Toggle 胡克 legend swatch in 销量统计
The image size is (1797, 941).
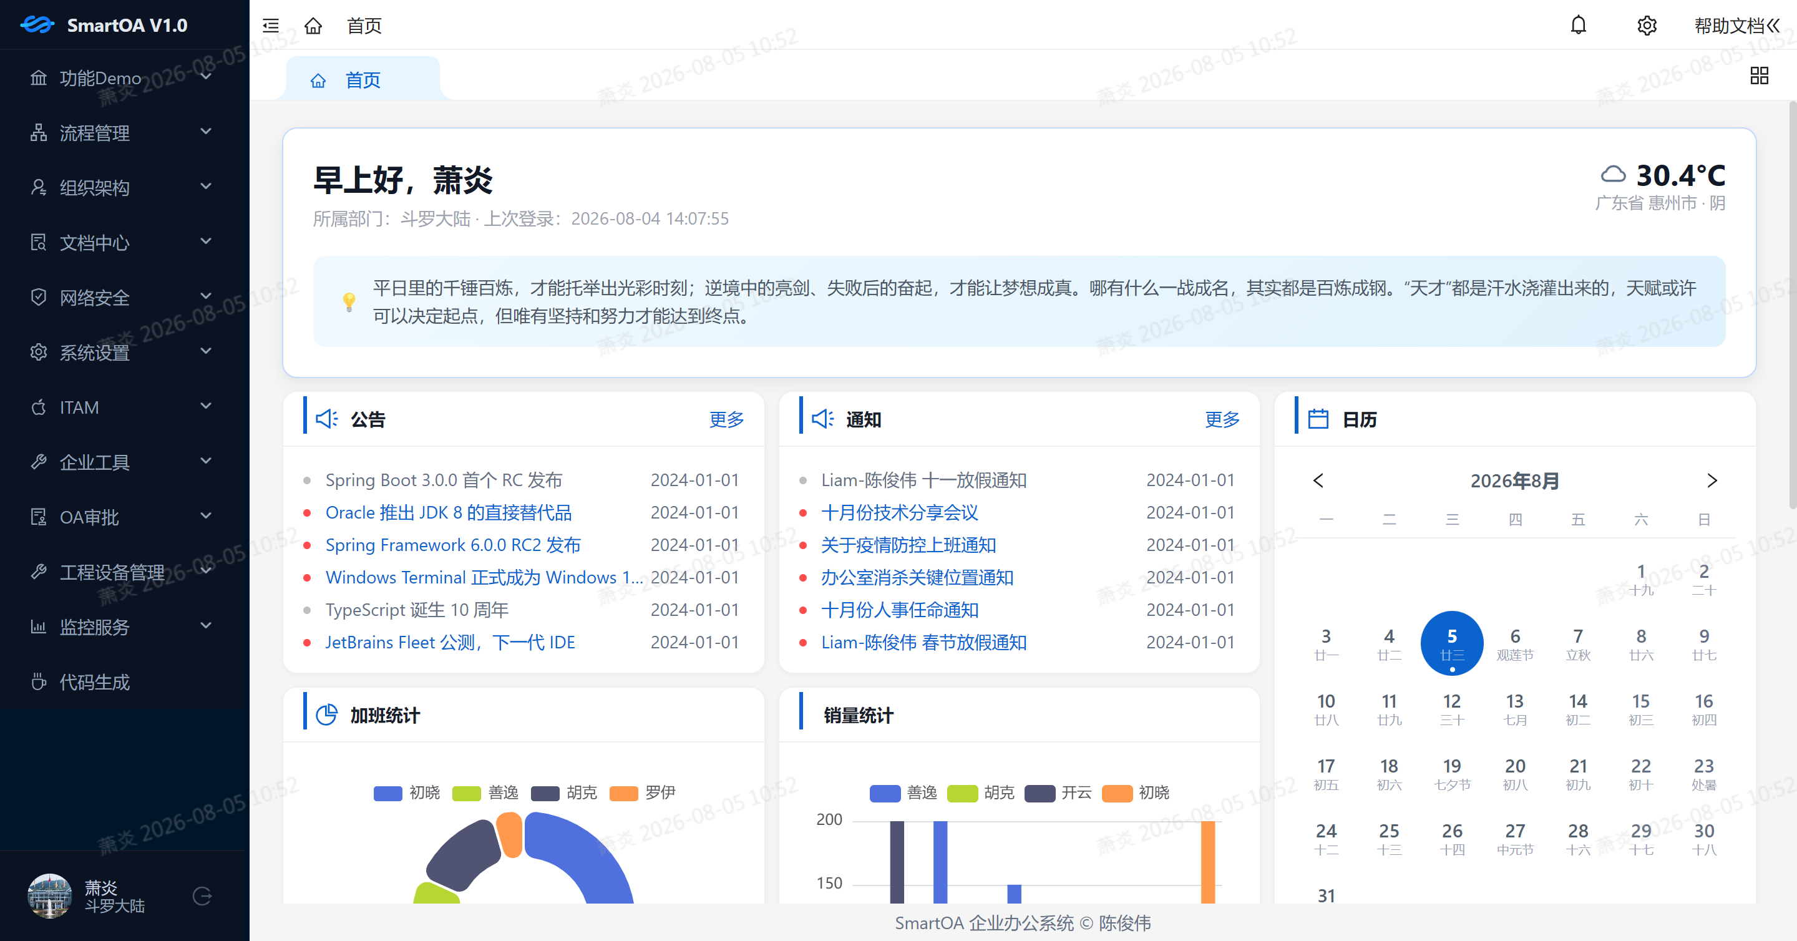coord(962,793)
